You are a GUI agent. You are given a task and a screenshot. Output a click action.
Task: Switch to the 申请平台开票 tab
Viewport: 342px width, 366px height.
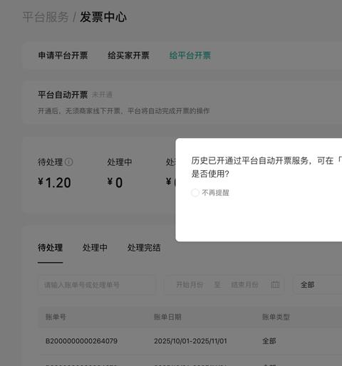(63, 56)
